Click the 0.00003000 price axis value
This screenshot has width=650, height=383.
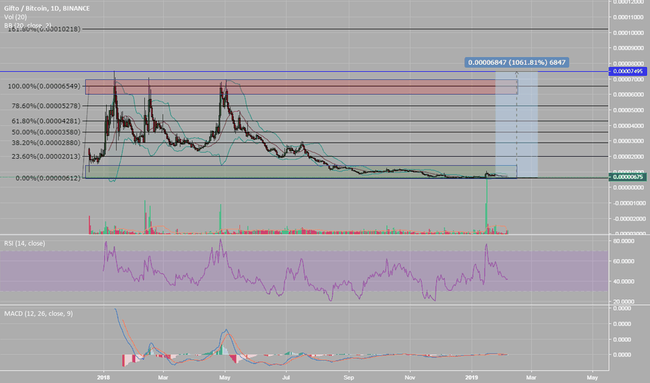coord(628,141)
